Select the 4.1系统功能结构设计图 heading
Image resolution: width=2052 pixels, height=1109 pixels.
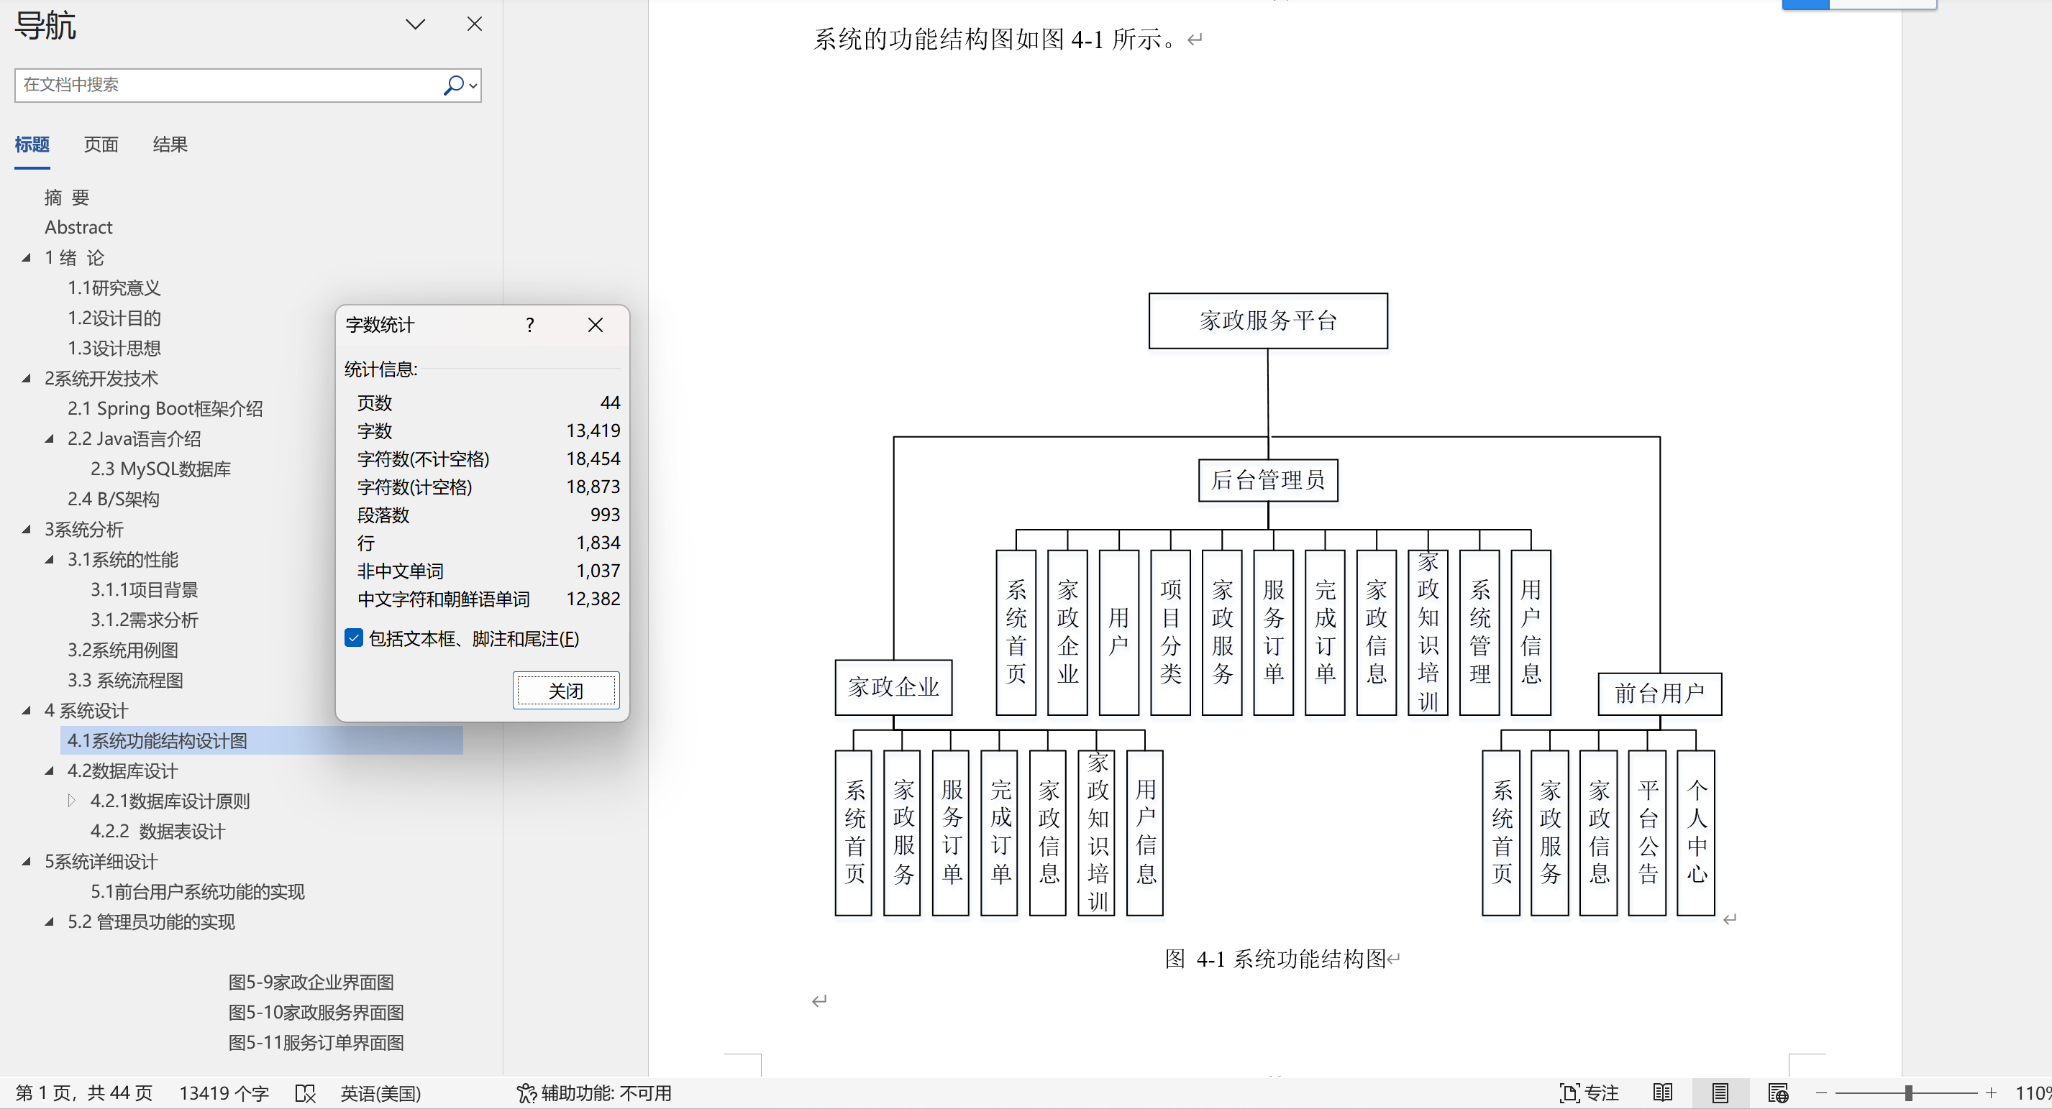tap(261, 740)
